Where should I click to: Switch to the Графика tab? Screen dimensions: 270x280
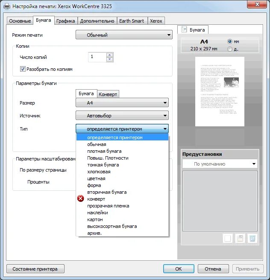click(66, 21)
